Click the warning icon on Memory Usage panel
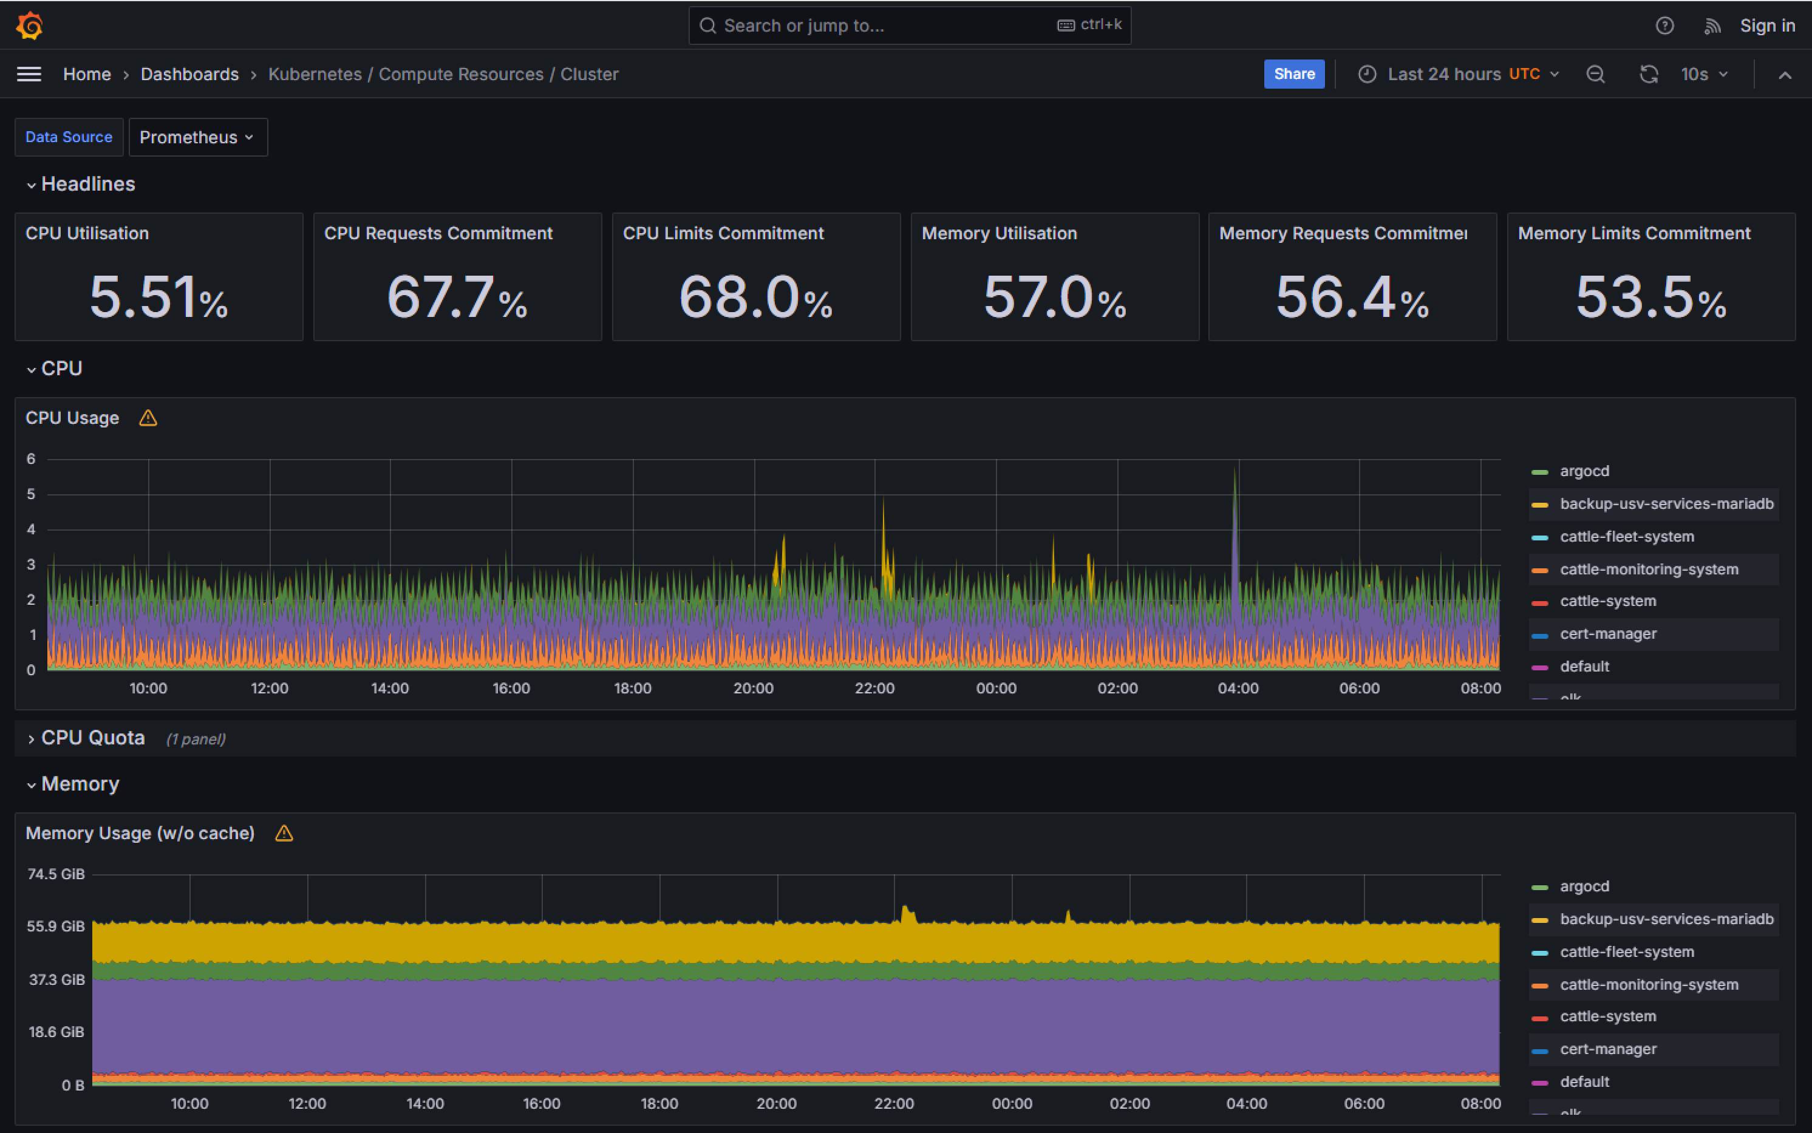The image size is (1812, 1133). 284,832
